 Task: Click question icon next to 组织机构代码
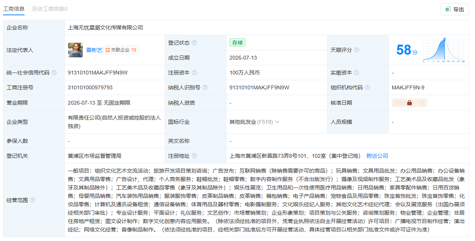[x=367, y=87]
